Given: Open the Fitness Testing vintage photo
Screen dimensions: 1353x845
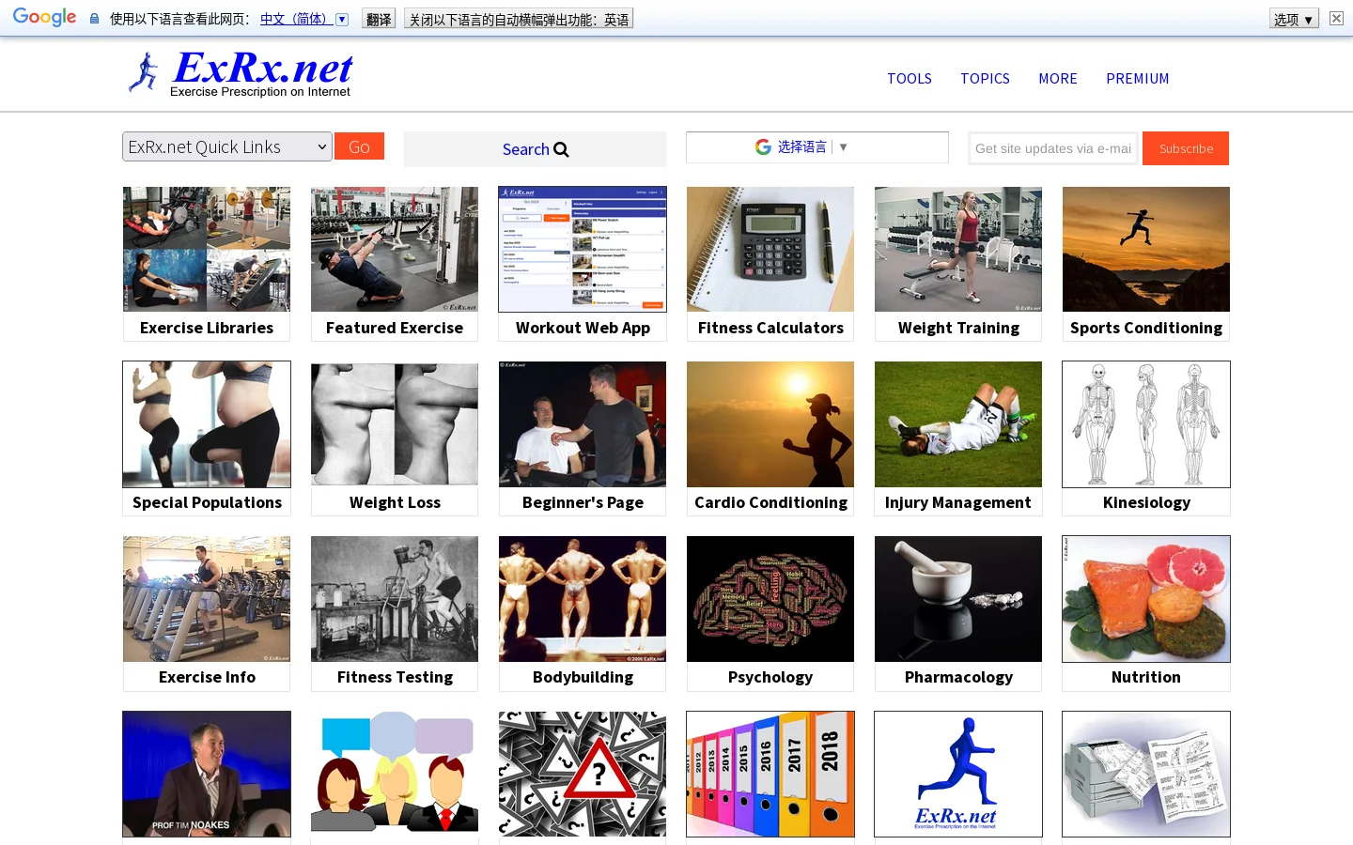Looking at the screenshot, I should pos(395,599).
